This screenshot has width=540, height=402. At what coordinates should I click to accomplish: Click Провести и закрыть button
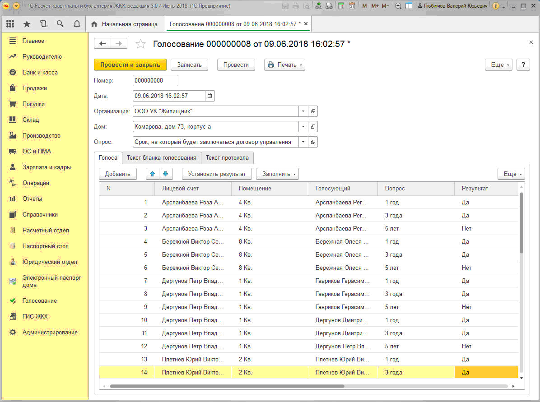130,65
